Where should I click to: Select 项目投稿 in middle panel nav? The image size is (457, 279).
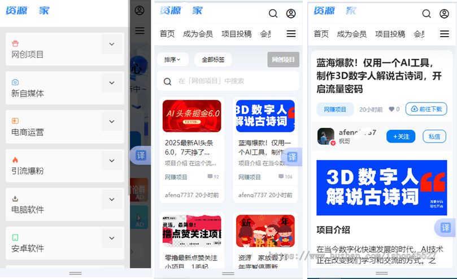click(236, 34)
